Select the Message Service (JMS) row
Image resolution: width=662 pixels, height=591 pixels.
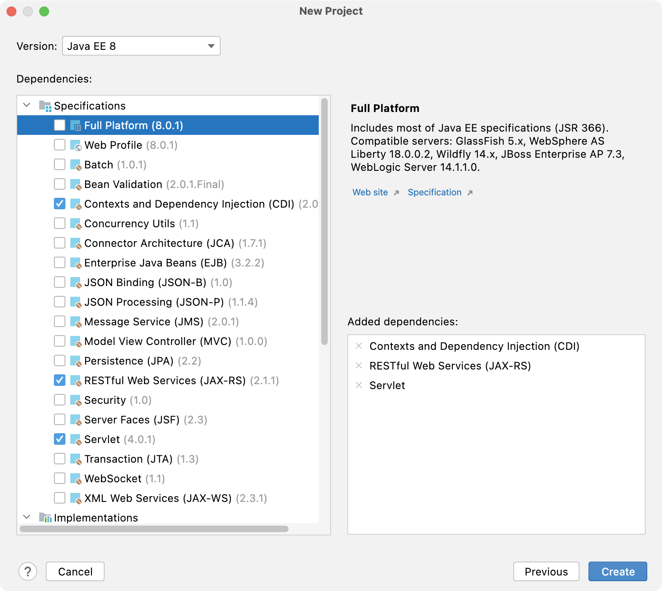(168, 322)
